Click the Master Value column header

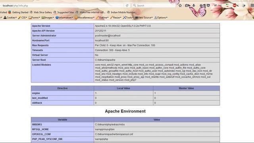(x=186, y=88)
